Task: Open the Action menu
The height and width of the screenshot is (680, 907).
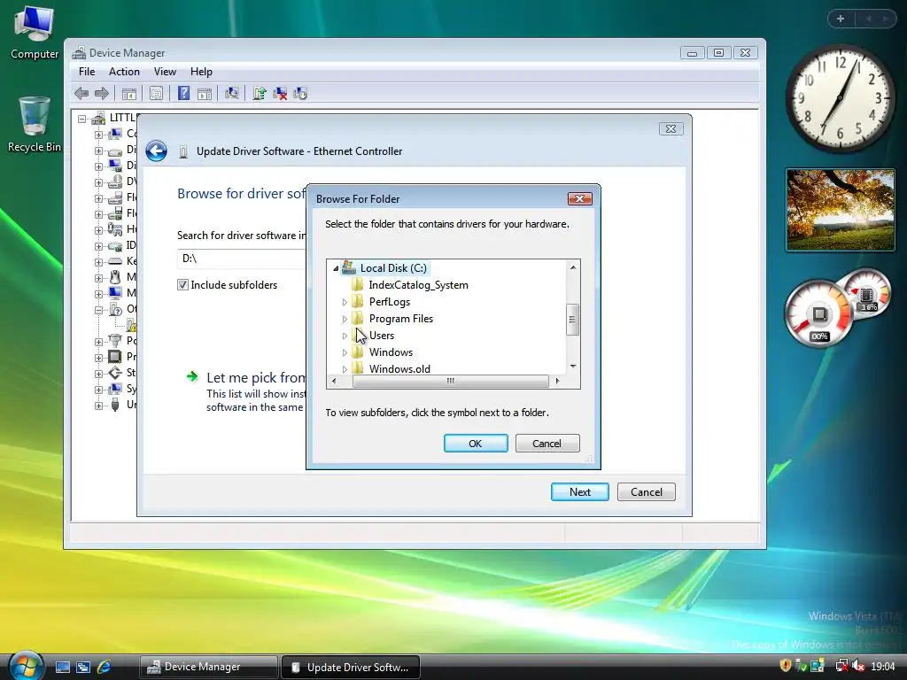Action: pos(124,72)
